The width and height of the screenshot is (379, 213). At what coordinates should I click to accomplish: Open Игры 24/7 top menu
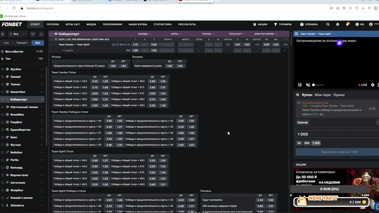(x=73, y=24)
